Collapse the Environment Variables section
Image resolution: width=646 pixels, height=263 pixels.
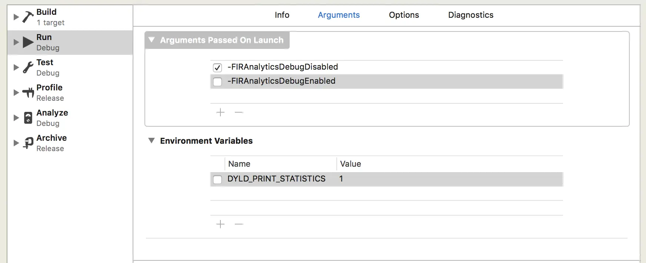(151, 140)
